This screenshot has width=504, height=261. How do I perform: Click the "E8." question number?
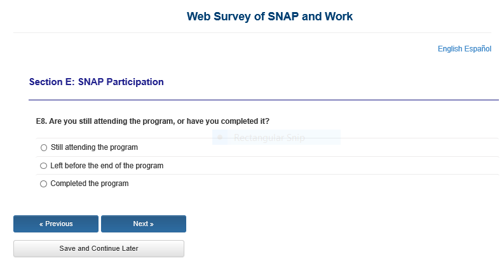pos(41,121)
